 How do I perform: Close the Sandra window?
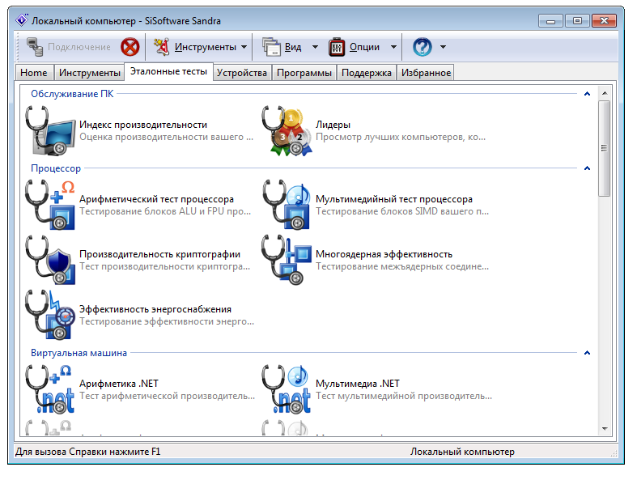click(604, 21)
